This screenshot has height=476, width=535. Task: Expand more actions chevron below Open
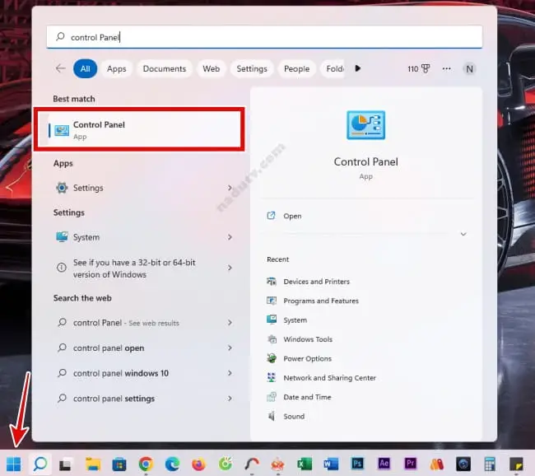click(x=463, y=234)
